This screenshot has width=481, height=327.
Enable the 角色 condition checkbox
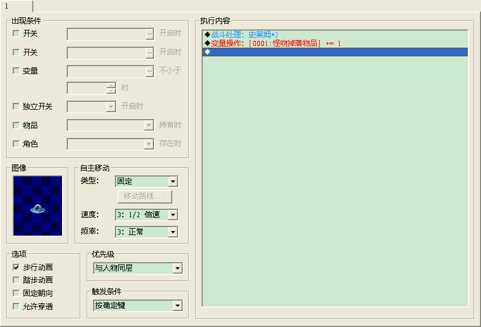(x=16, y=144)
